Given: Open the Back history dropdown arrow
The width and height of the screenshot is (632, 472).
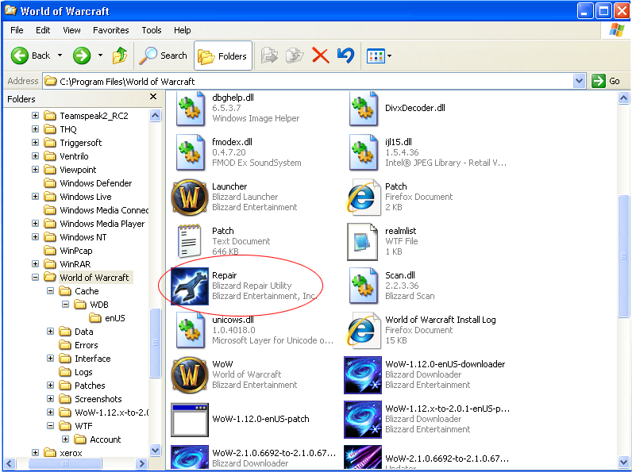Looking at the screenshot, I should 60,56.
